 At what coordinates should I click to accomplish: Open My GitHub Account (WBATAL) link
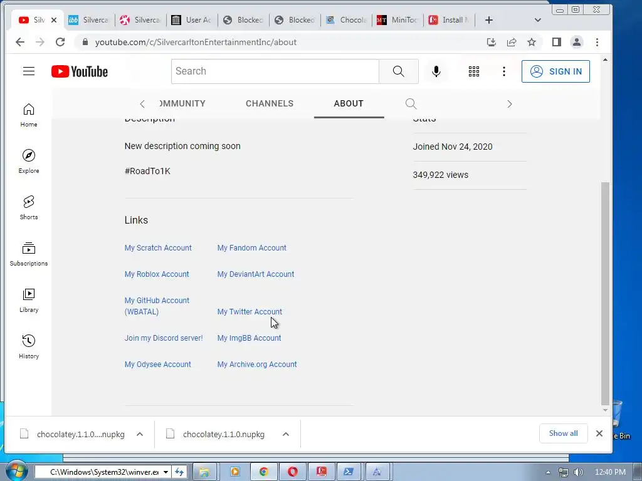(x=157, y=306)
